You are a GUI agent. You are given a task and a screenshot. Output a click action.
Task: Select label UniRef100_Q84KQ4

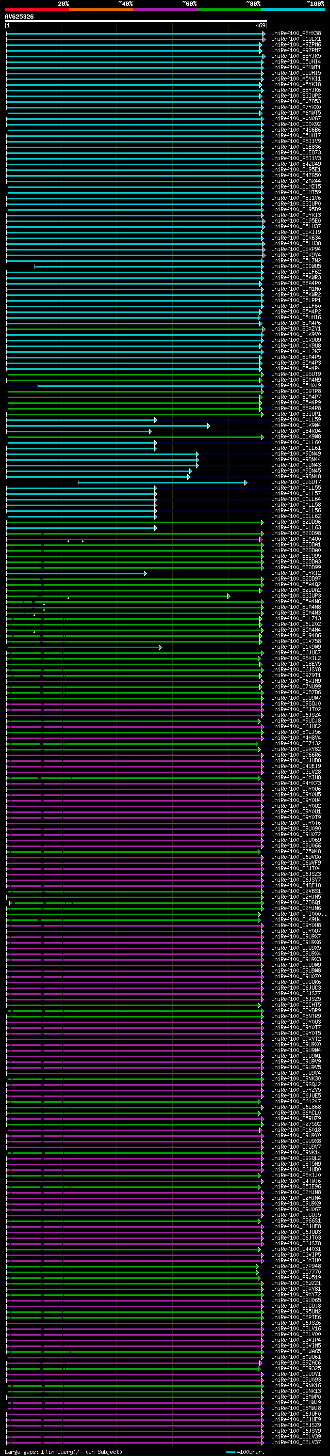coord(295,431)
